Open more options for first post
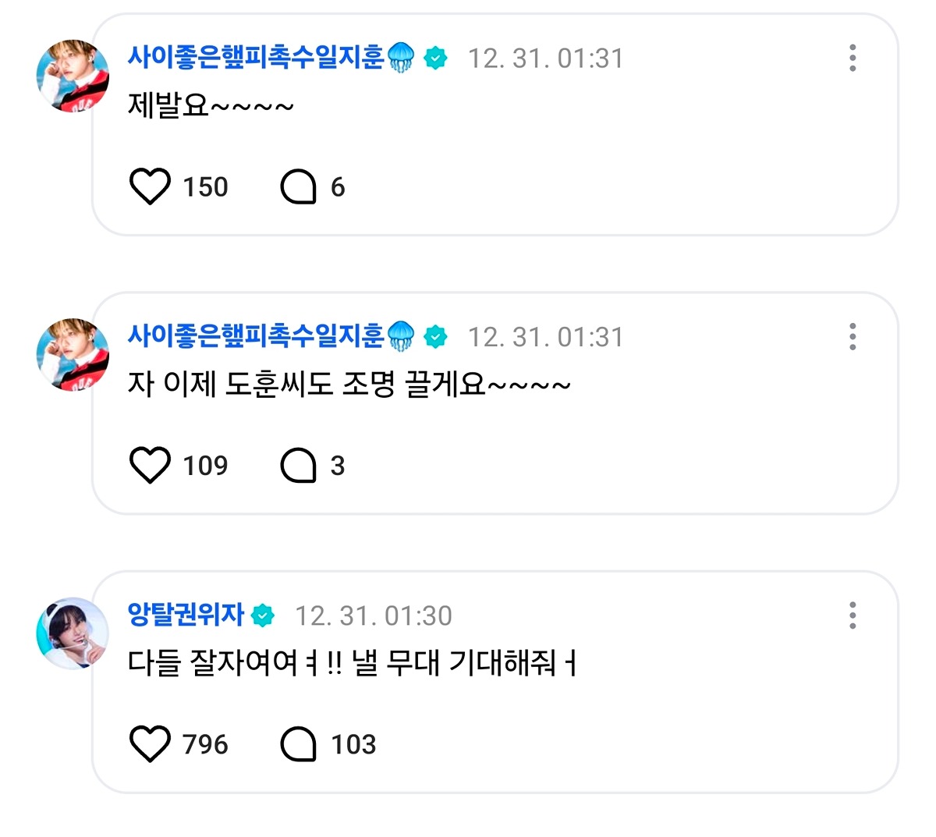 (853, 59)
